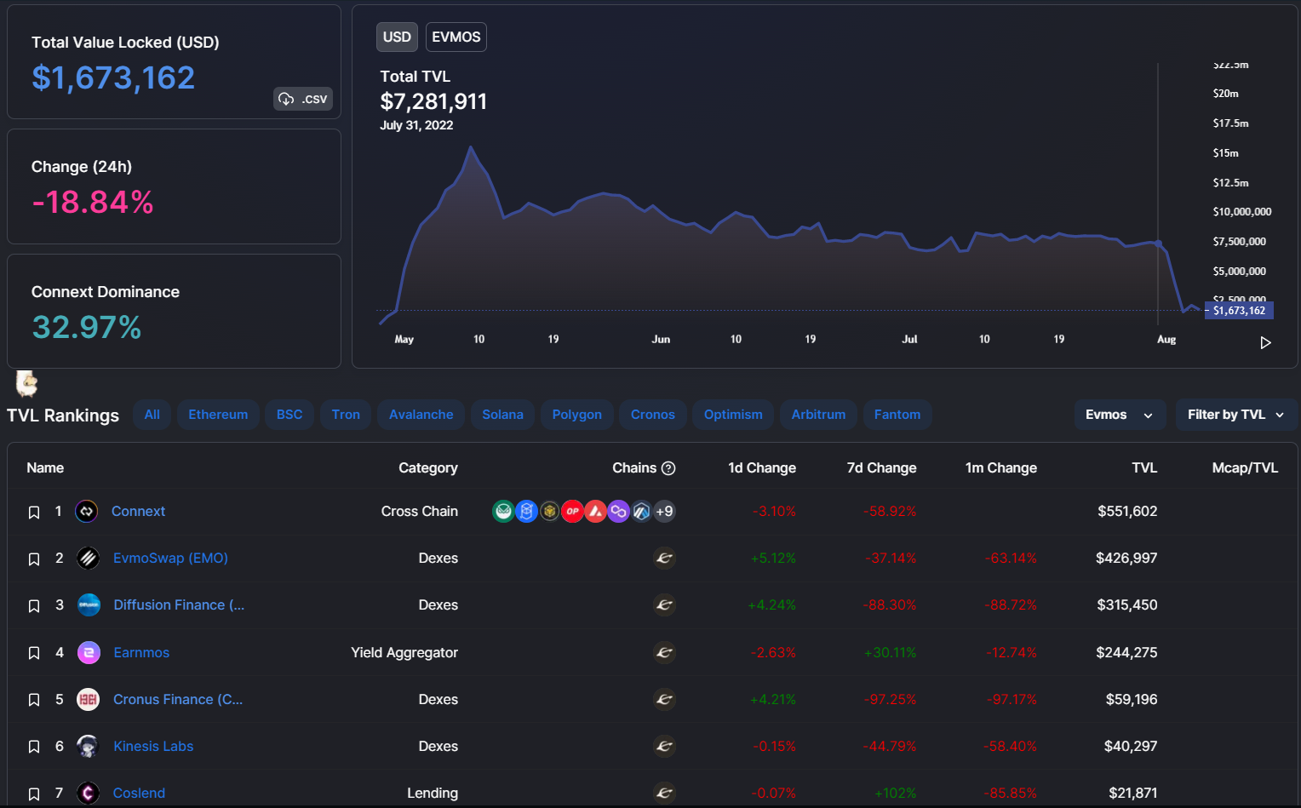Expand the +9 more chains badge
The width and height of the screenshot is (1301, 808).
[664, 511]
